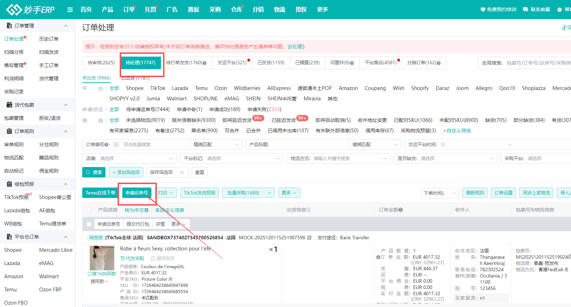Collapse the 订单管理 sidebar section
Image resolution: width=571 pixels, height=307 pixels.
[66, 26]
